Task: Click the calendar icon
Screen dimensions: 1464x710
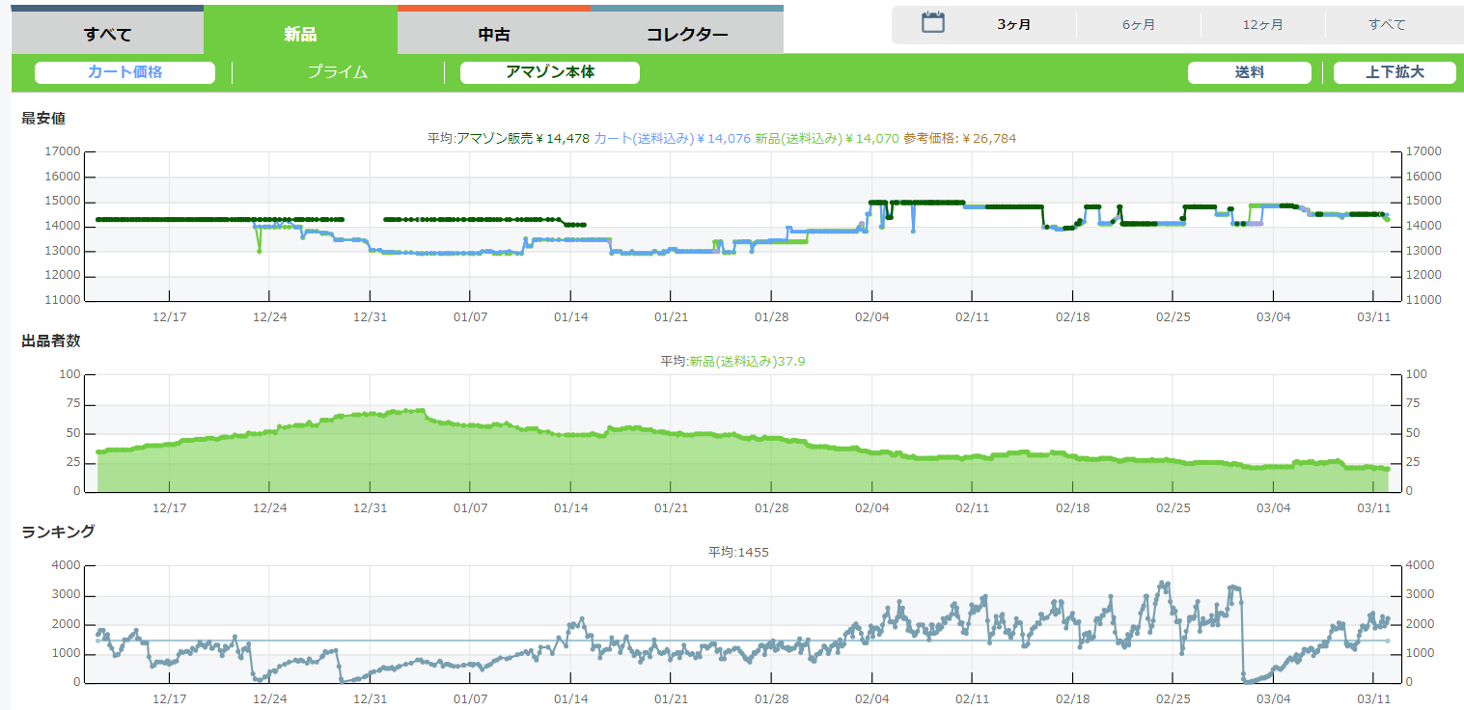Action: pyautogui.click(x=932, y=23)
